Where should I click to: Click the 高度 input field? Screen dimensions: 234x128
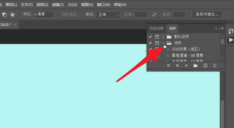179,14
